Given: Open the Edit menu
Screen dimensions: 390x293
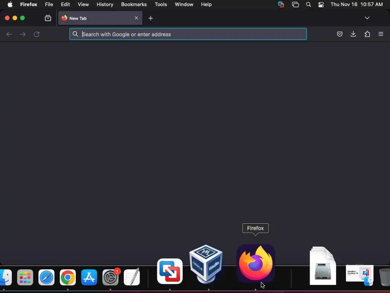Looking at the screenshot, I should pos(66,5).
